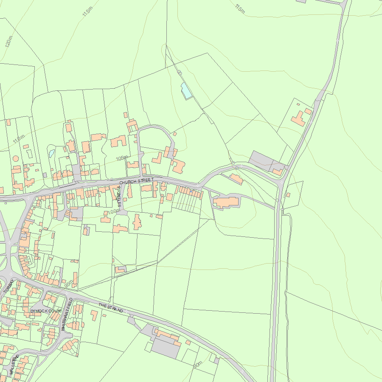Click the WHITEHARTFIELD vertical street label
The width and height of the screenshot is (382, 382).
67,314
